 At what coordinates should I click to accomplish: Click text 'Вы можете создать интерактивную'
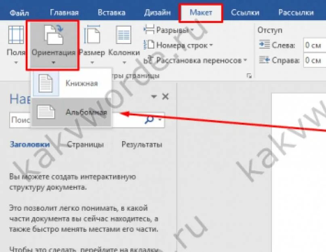click(x=73, y=177)
